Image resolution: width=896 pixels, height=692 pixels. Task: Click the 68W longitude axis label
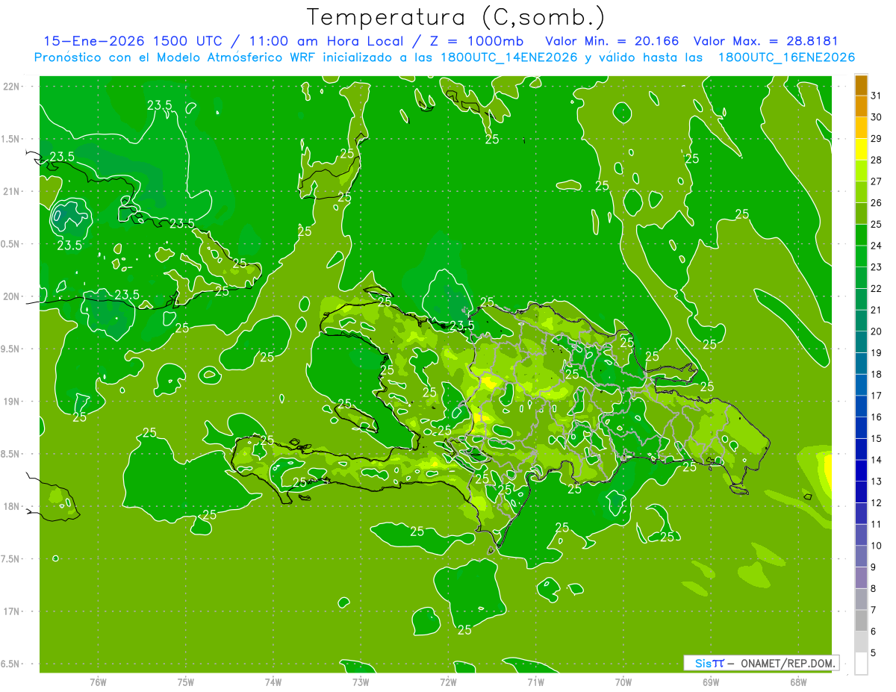(x=798, y=682)
